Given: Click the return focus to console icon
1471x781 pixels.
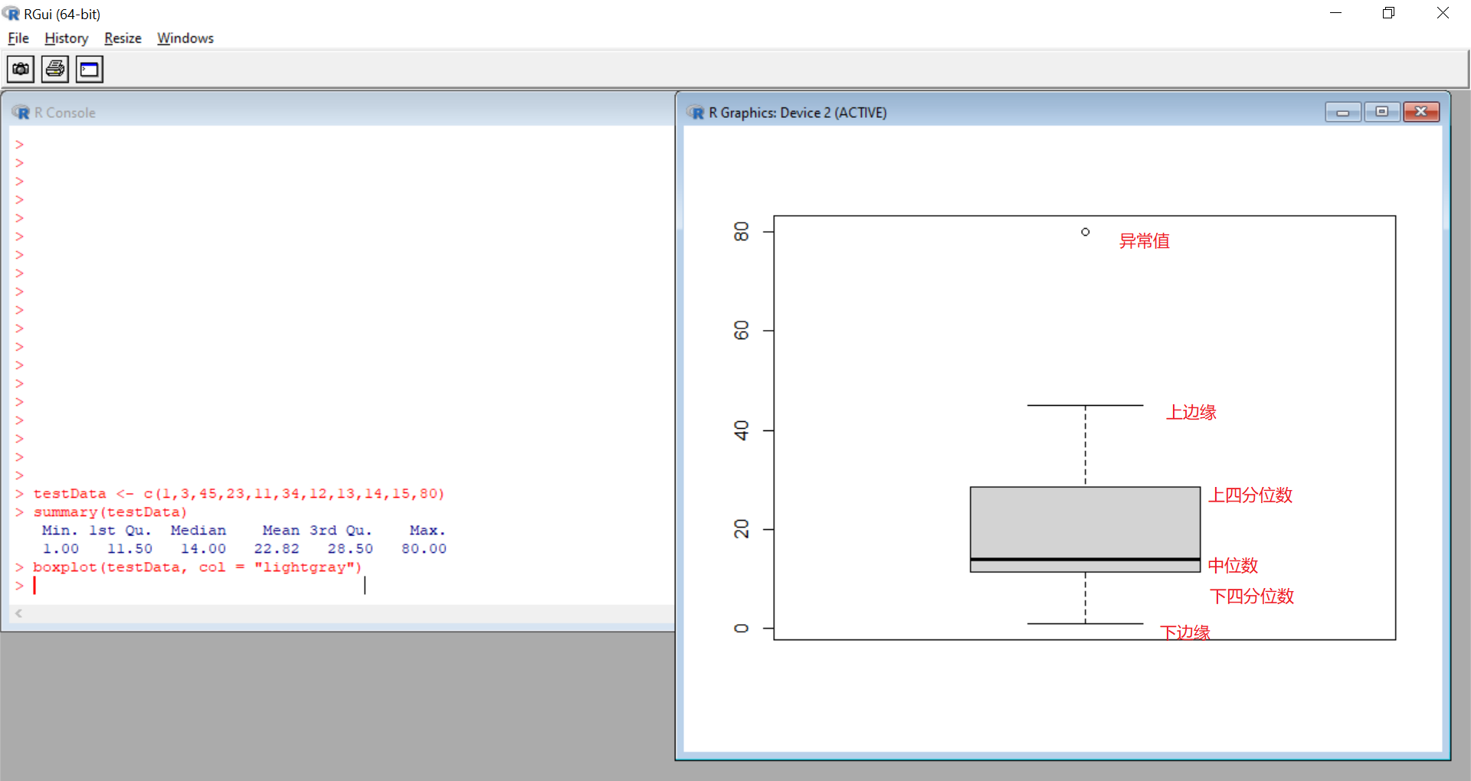Looking at the screenshot, I should click(90, 70).
